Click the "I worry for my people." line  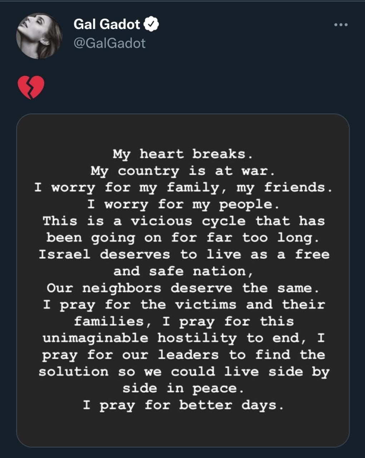[x=183, y=204]
